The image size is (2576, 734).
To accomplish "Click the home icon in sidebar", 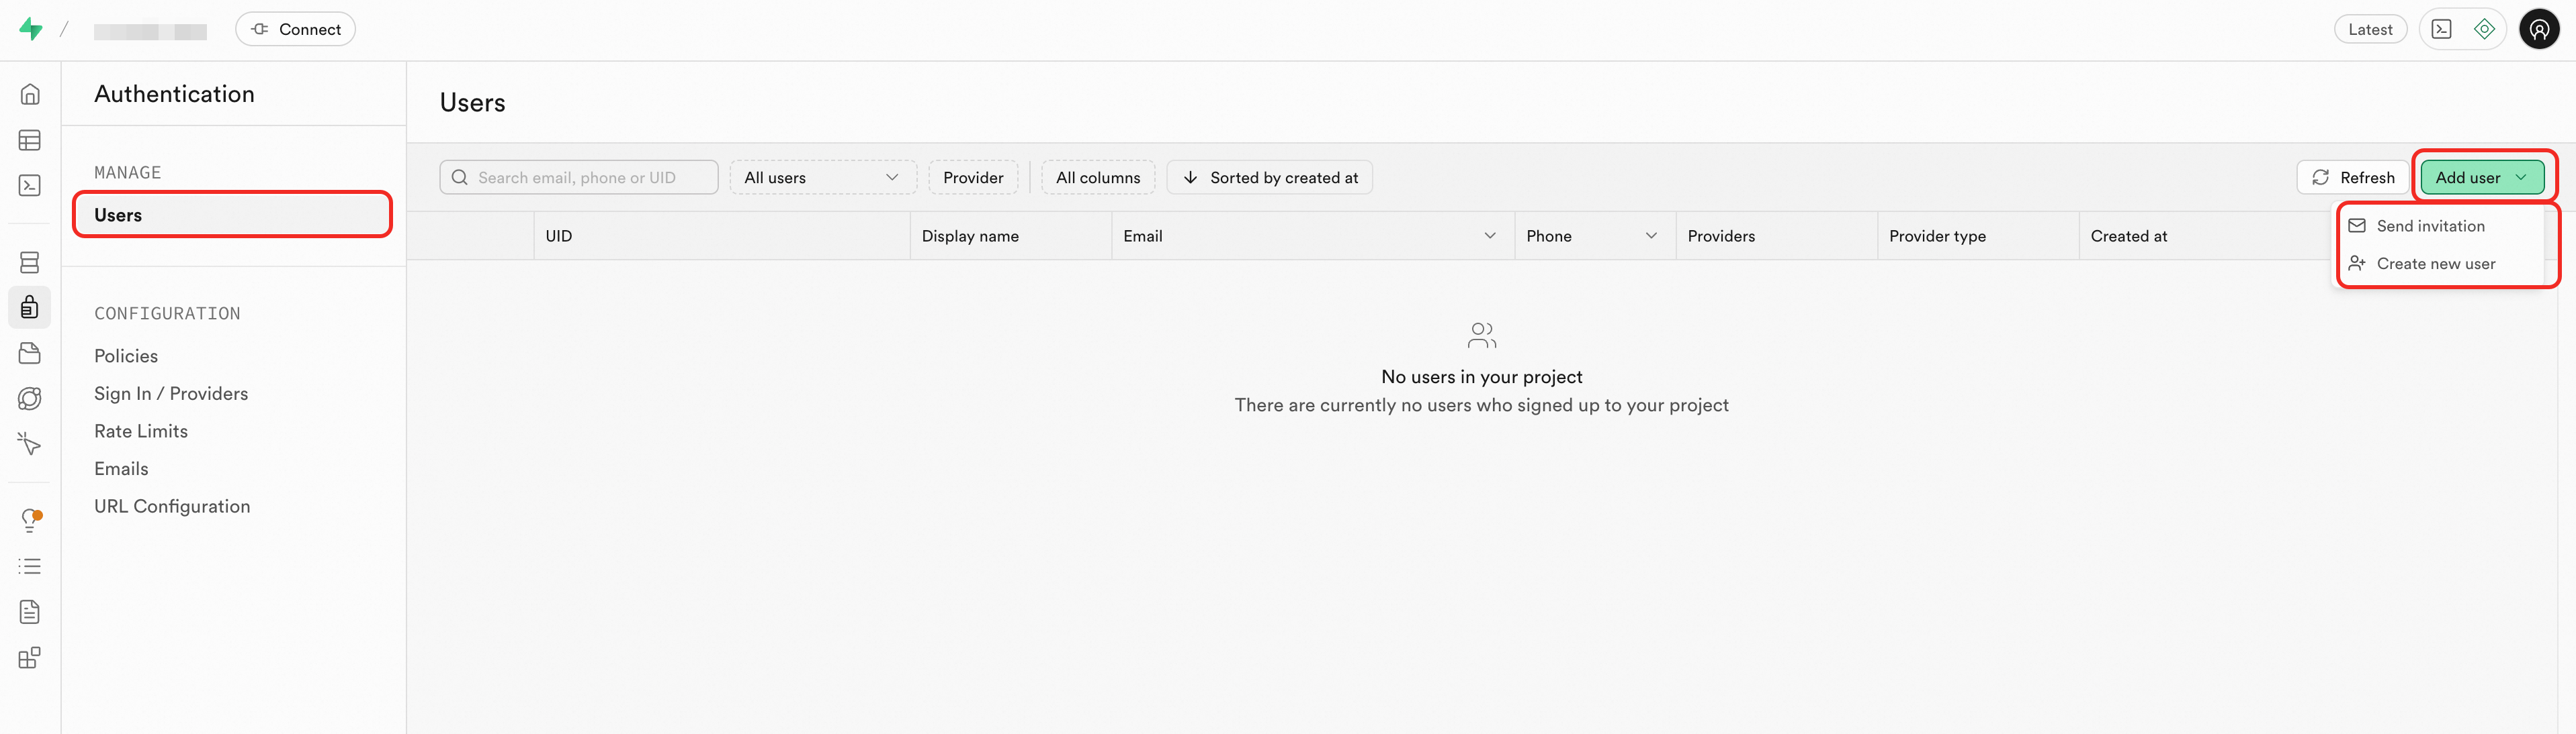I will [30, 94].
